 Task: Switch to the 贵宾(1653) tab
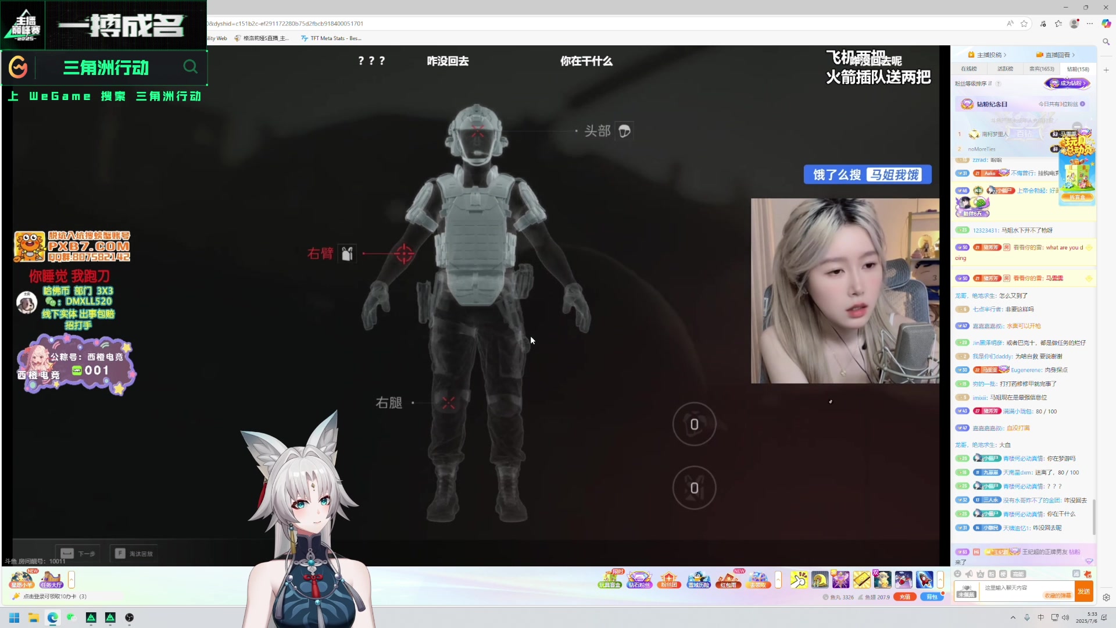click(1042, 69)
